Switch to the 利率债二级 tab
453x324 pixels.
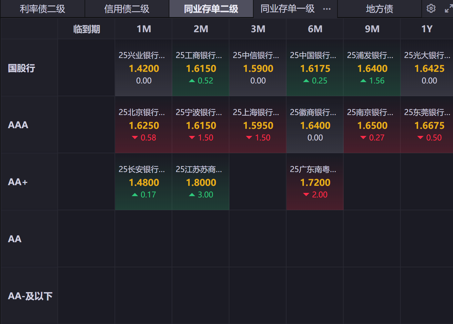(43, 9)
